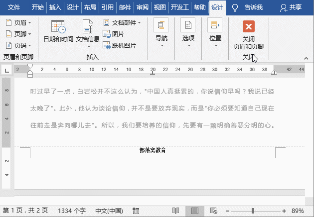The width and height of the screenshot is (314, 217).
Task: Click the Tell Me lightbulb icon
Action: tap(235, 7)
